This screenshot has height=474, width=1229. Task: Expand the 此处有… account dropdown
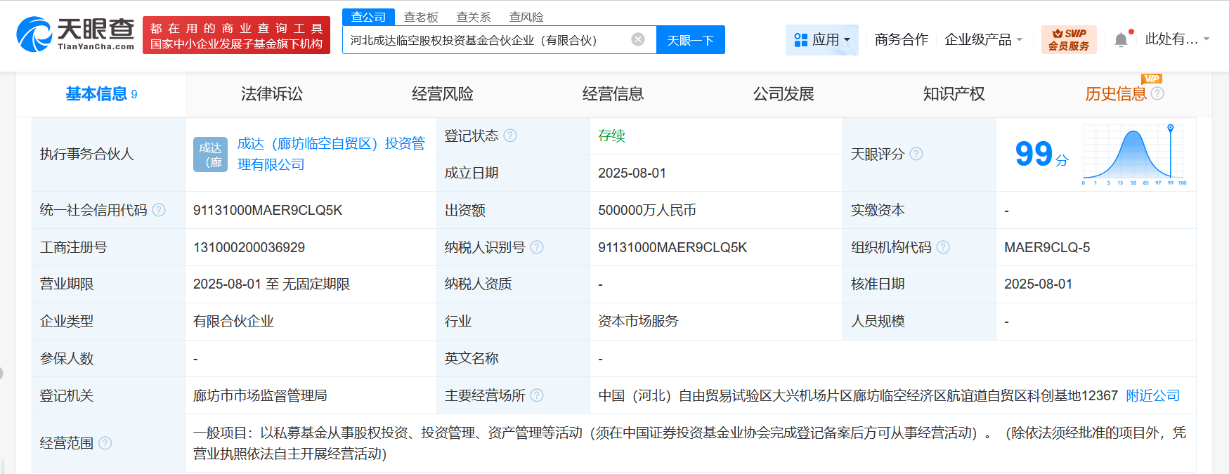1177,39
